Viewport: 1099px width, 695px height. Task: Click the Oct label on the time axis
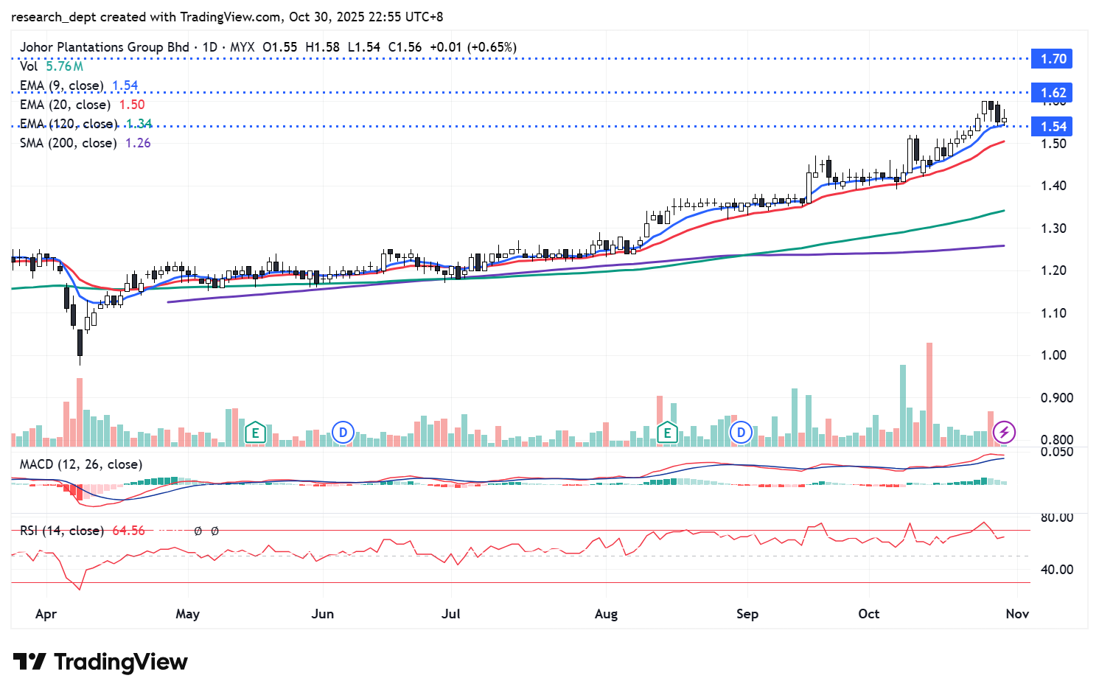coord(868,614)
